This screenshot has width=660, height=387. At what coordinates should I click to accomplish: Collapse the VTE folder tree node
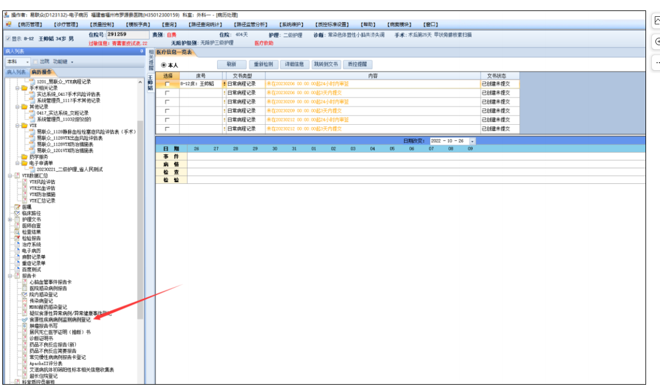pyautogui.click(x=17, y=125)
